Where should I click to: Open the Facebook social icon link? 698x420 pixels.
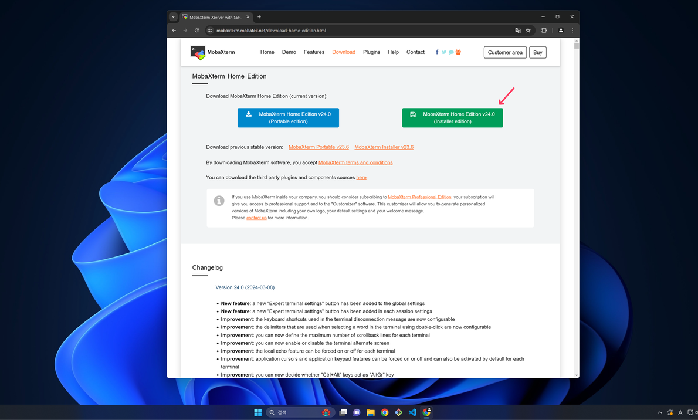point(437,52)
